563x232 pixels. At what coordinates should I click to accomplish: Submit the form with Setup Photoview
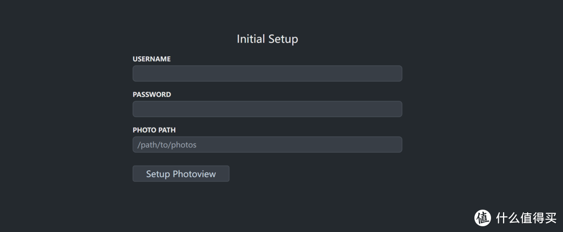pyautogui.click(x=181, y=174)
